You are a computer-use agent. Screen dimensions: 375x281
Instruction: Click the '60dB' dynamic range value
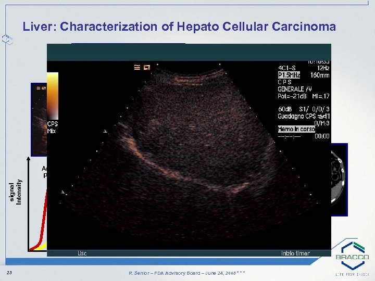tap(285, 109)
